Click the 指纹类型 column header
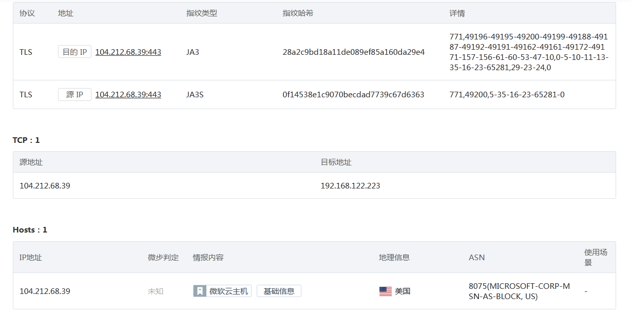Screen dimensions: 631x316 click(x=201, y=13)
